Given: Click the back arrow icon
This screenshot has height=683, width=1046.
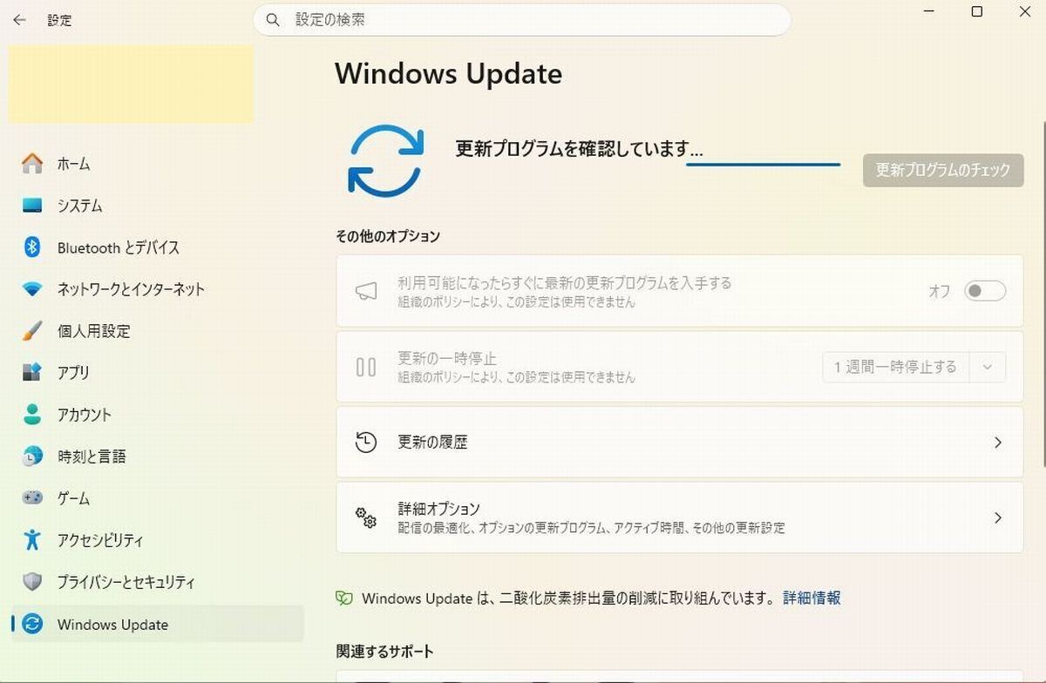Looking at the screenshot, I should 19,20.
